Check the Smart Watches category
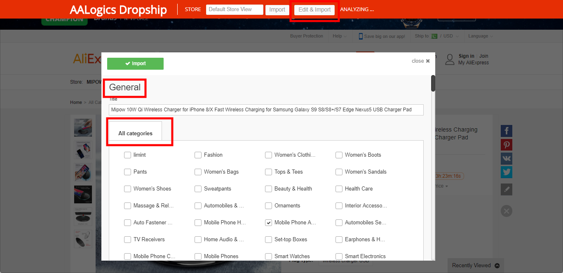The image size is (563, 273). tap(268, 257)
